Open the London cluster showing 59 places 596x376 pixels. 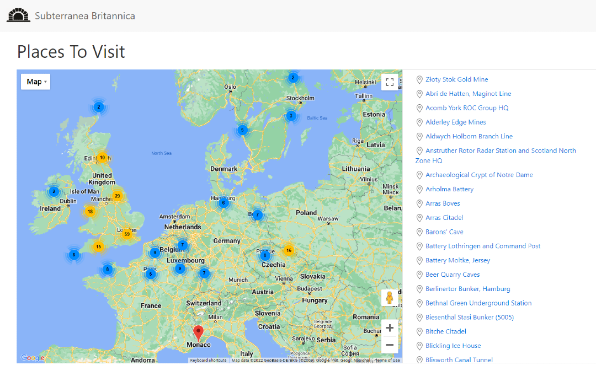(x=127, y=234)
